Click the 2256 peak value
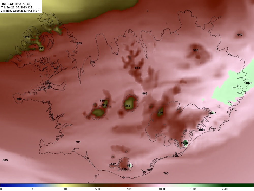 [184, 143]
